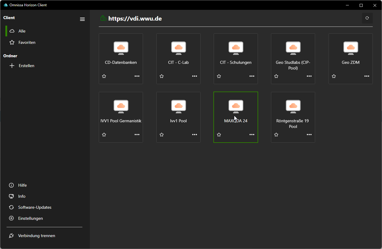Expand options menu for Röntgenstraße 19 Pool
Screen dimensions: 382x249
coord(309,135)
